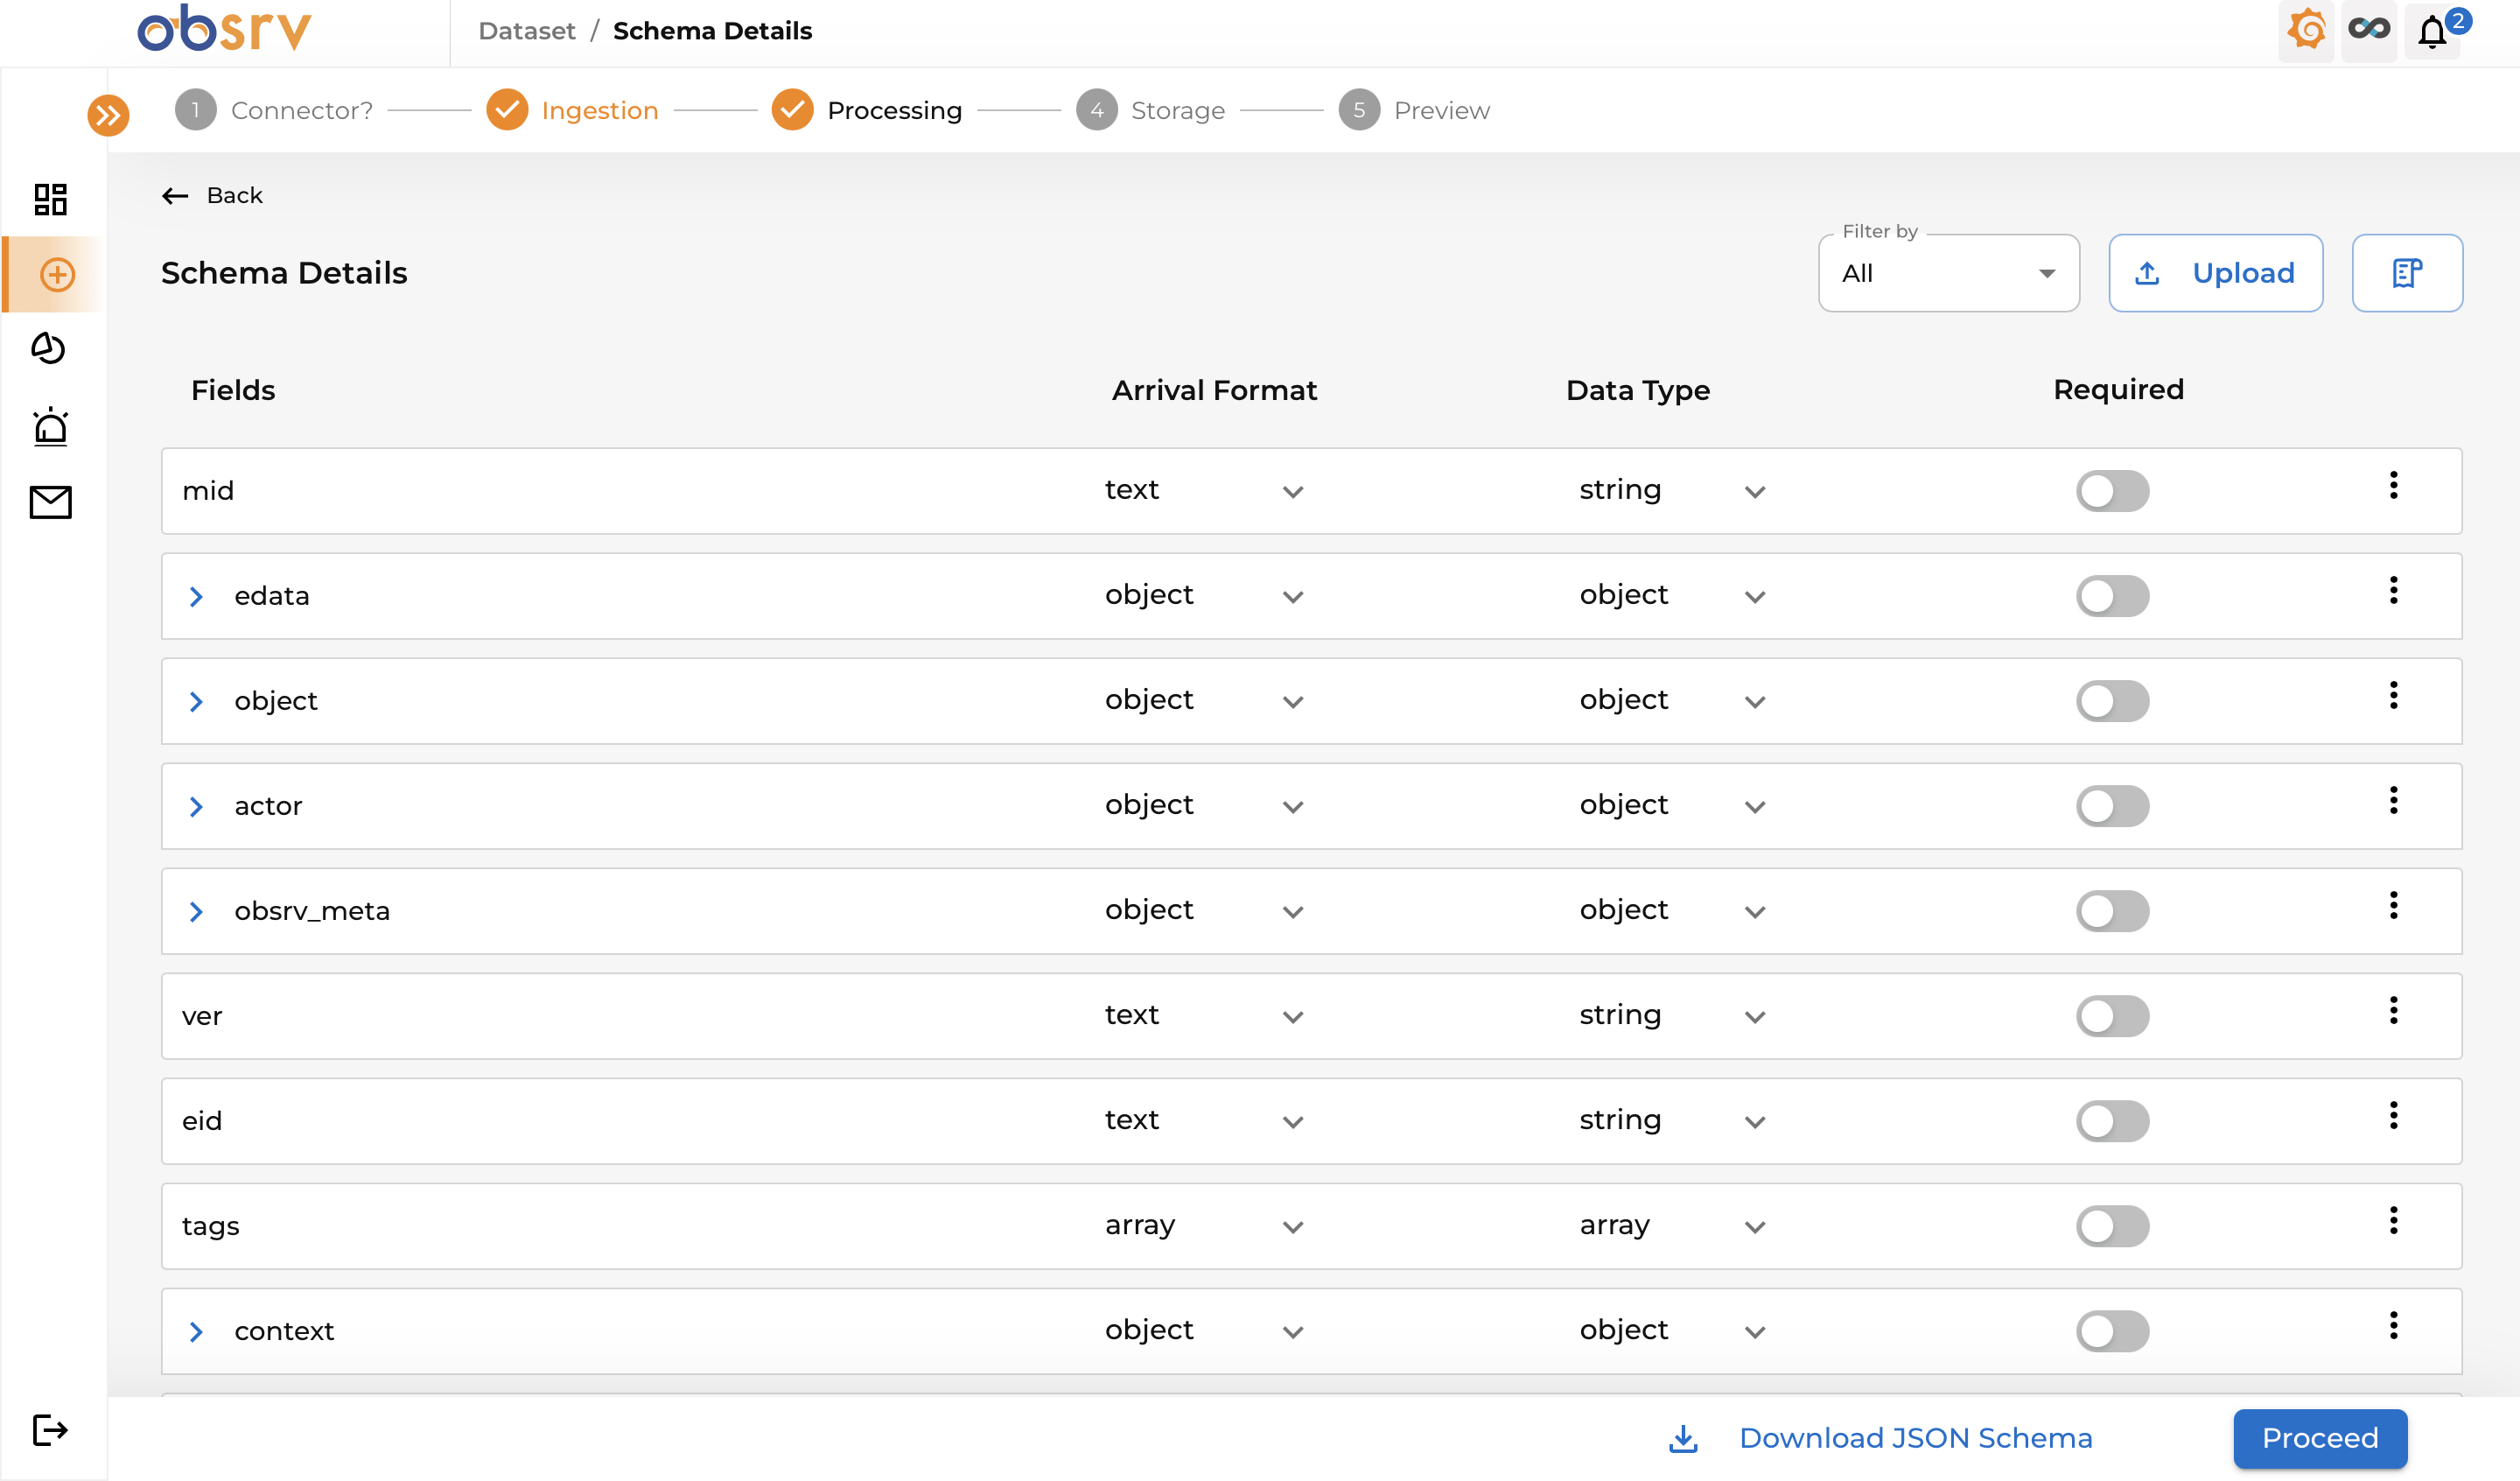Open the Filter by All dropdown

[x=1947, y=273]
